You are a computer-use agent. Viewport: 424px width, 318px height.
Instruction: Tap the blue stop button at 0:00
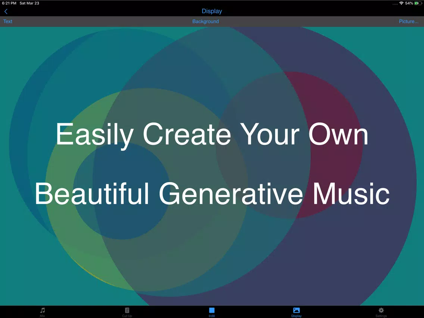pos(212,312)
